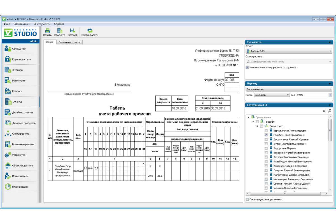
Task: Click the Просмотр preview toolbar icon
Action: point(60,31)
